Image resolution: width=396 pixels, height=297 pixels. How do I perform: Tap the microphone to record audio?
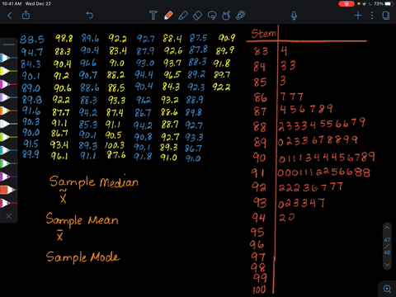click(x=294, y=16)
